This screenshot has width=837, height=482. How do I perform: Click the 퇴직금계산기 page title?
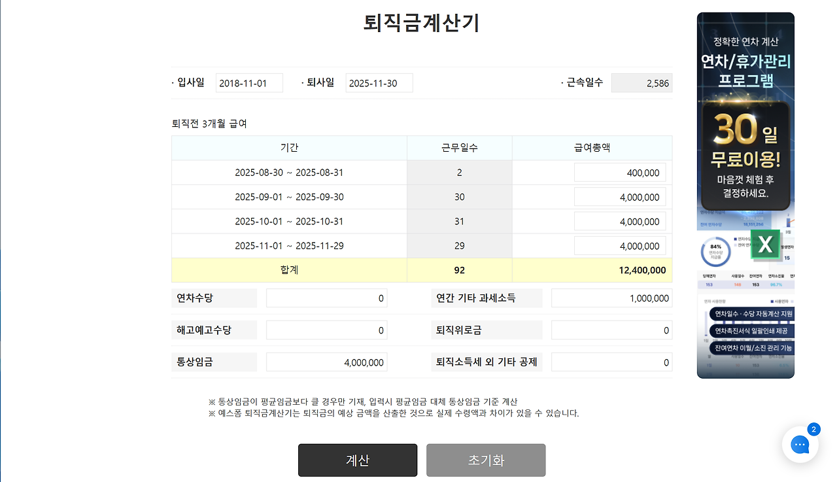(x=422, y=24)
